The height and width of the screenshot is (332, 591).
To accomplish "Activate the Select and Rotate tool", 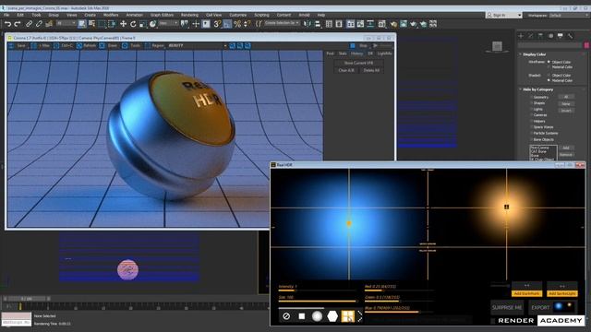I will tap(133, 24).
